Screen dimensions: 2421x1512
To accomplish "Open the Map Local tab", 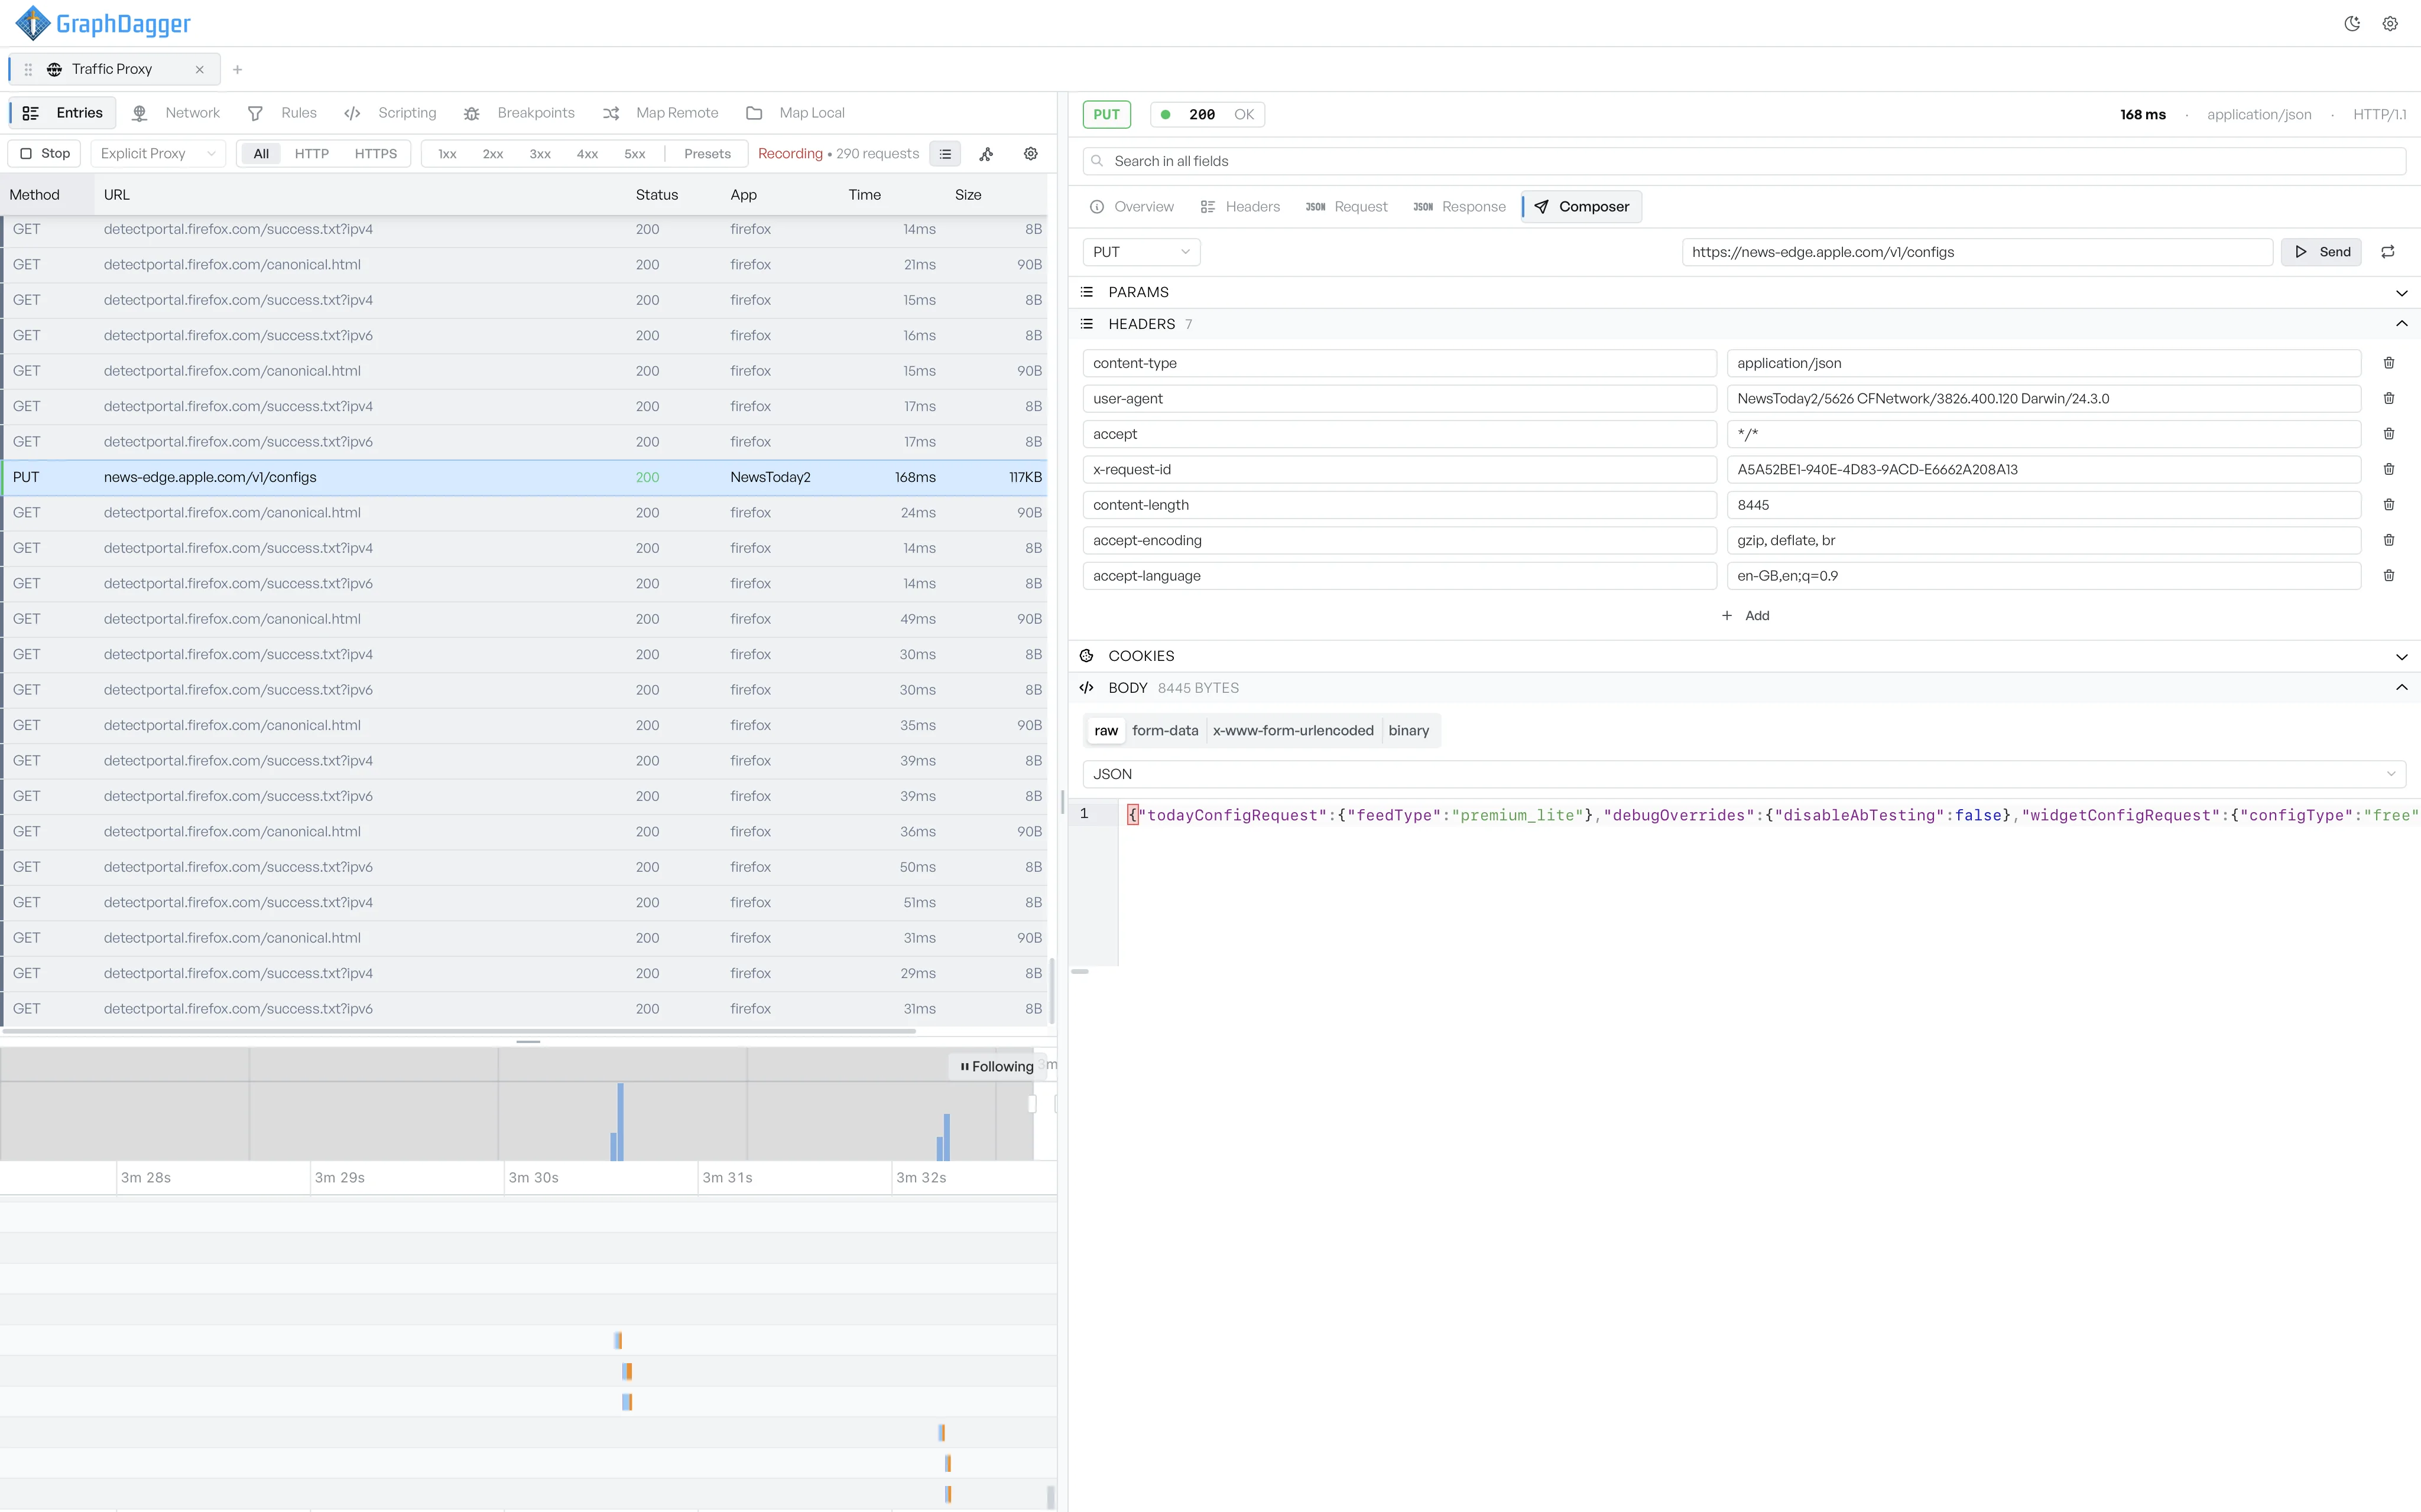I will click(x=796, y=113).
